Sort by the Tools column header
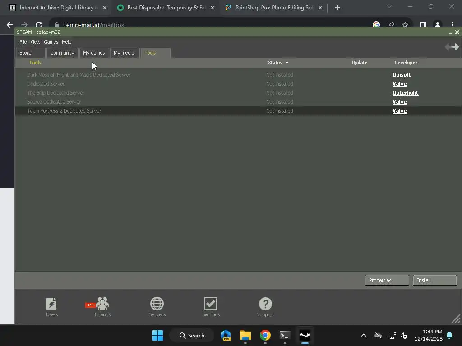 point(35,62)
